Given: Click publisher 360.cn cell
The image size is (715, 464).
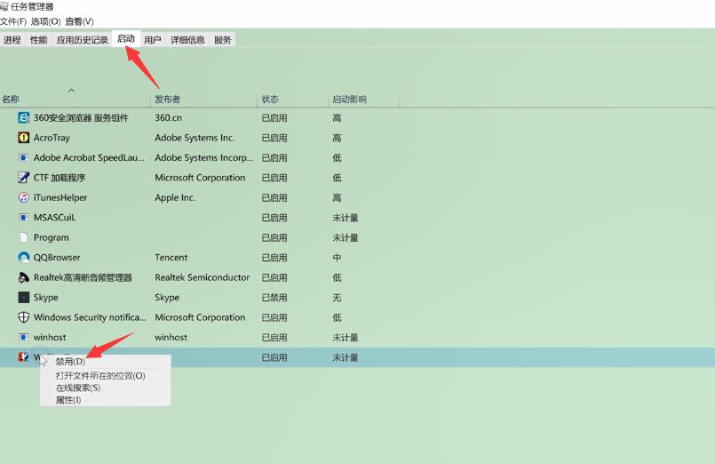Looking at the screenshot, I should point(168,117).
